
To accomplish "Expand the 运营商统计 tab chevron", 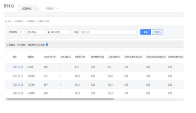I will click(x=36, y=8).
